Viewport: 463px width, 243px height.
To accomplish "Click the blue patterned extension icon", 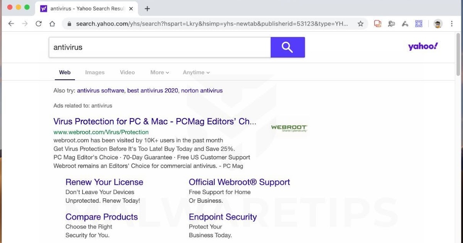I will (419, 24).
